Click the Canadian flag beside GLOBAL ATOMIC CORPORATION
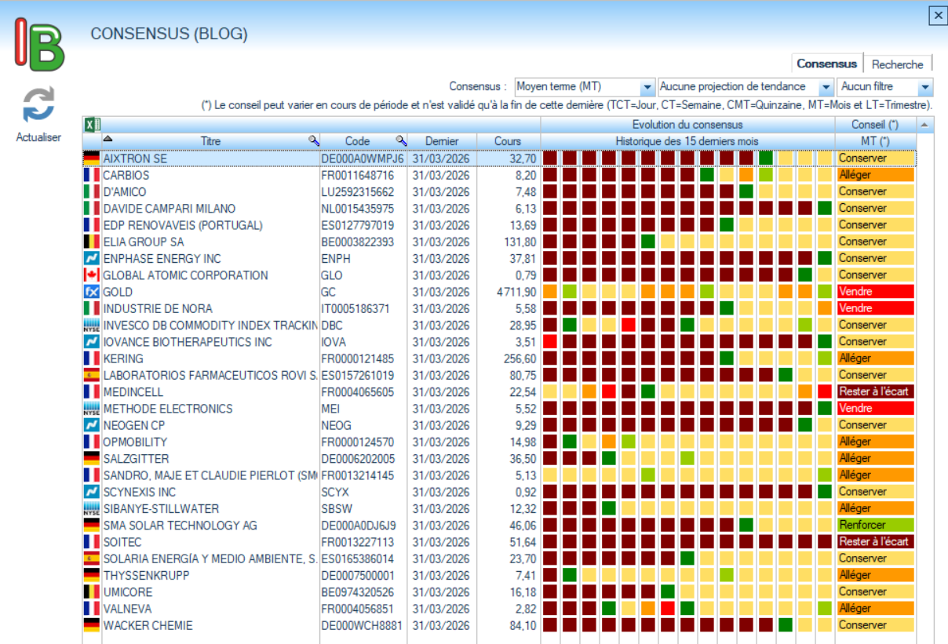 coord(92,275)
